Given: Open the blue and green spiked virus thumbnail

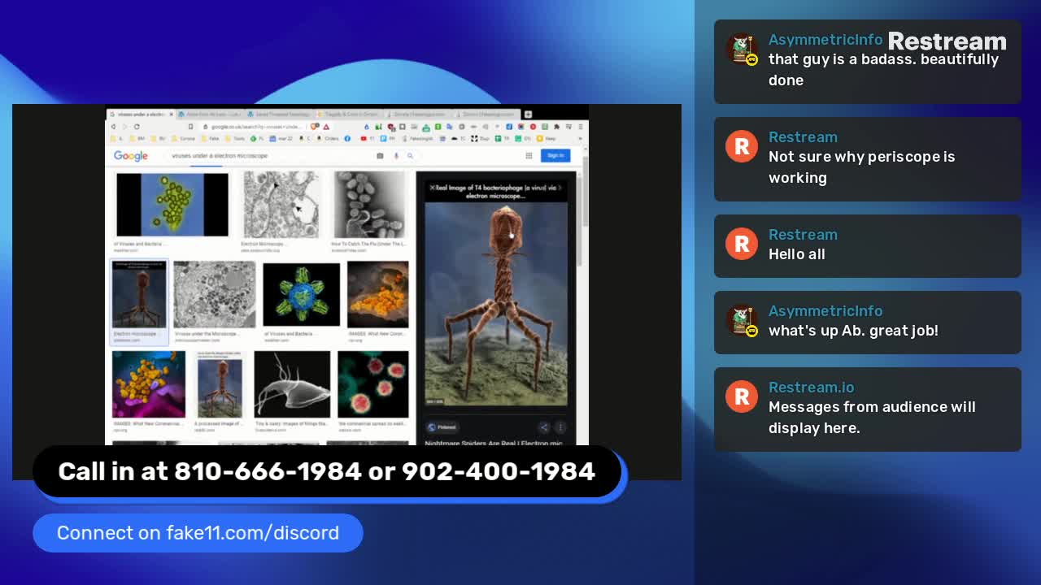Looking at the screenshot, I should 301,295.
